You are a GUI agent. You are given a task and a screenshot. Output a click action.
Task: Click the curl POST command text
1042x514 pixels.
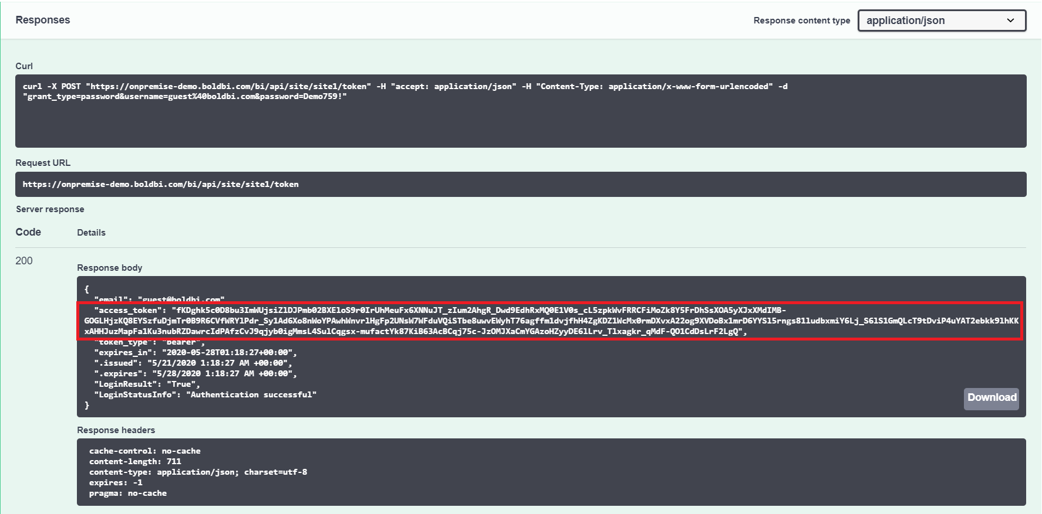404,86
